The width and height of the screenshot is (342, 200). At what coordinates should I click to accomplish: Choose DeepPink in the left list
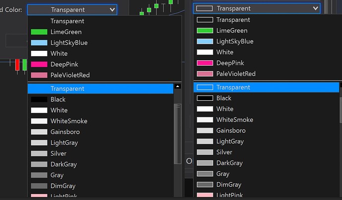[x=64, y=65]
